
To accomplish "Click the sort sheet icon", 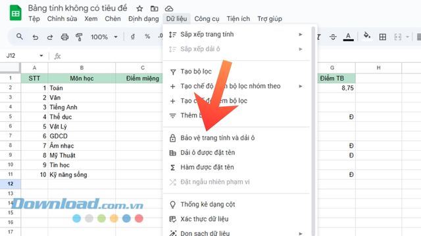I will click(x=172, y=35).
